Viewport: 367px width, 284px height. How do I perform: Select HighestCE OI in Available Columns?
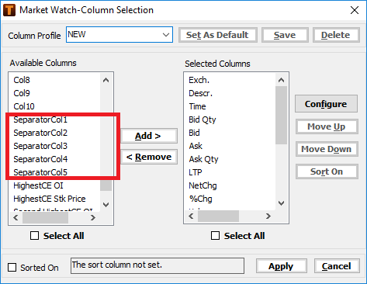38,185
